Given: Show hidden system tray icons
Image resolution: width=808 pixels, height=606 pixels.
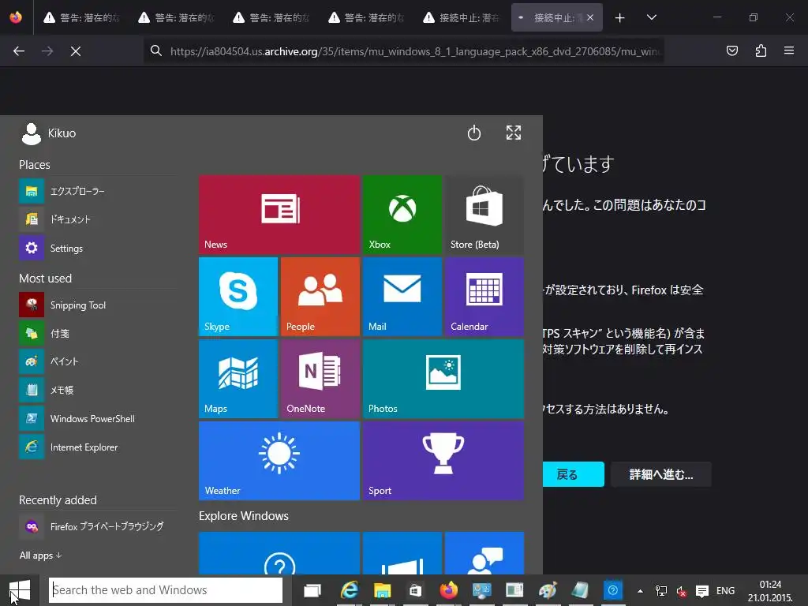Looking at the screenshot, I should pyautogui.click(x=640, y=591).
